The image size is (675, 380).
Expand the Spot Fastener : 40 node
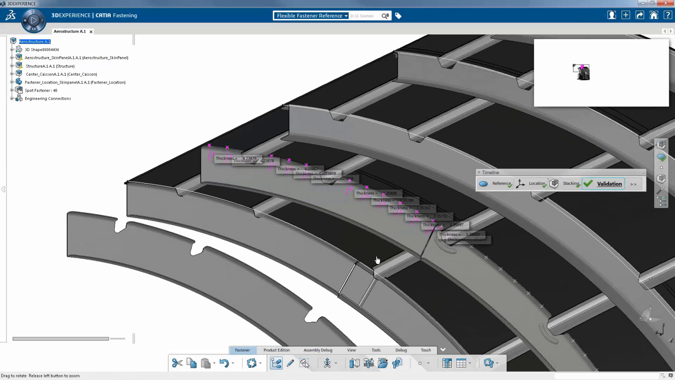(12, 91)
